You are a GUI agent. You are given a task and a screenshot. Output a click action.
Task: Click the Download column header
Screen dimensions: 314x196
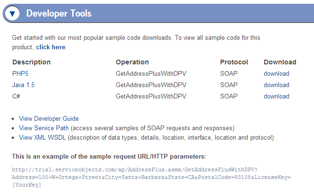click(x=280, y=62)
